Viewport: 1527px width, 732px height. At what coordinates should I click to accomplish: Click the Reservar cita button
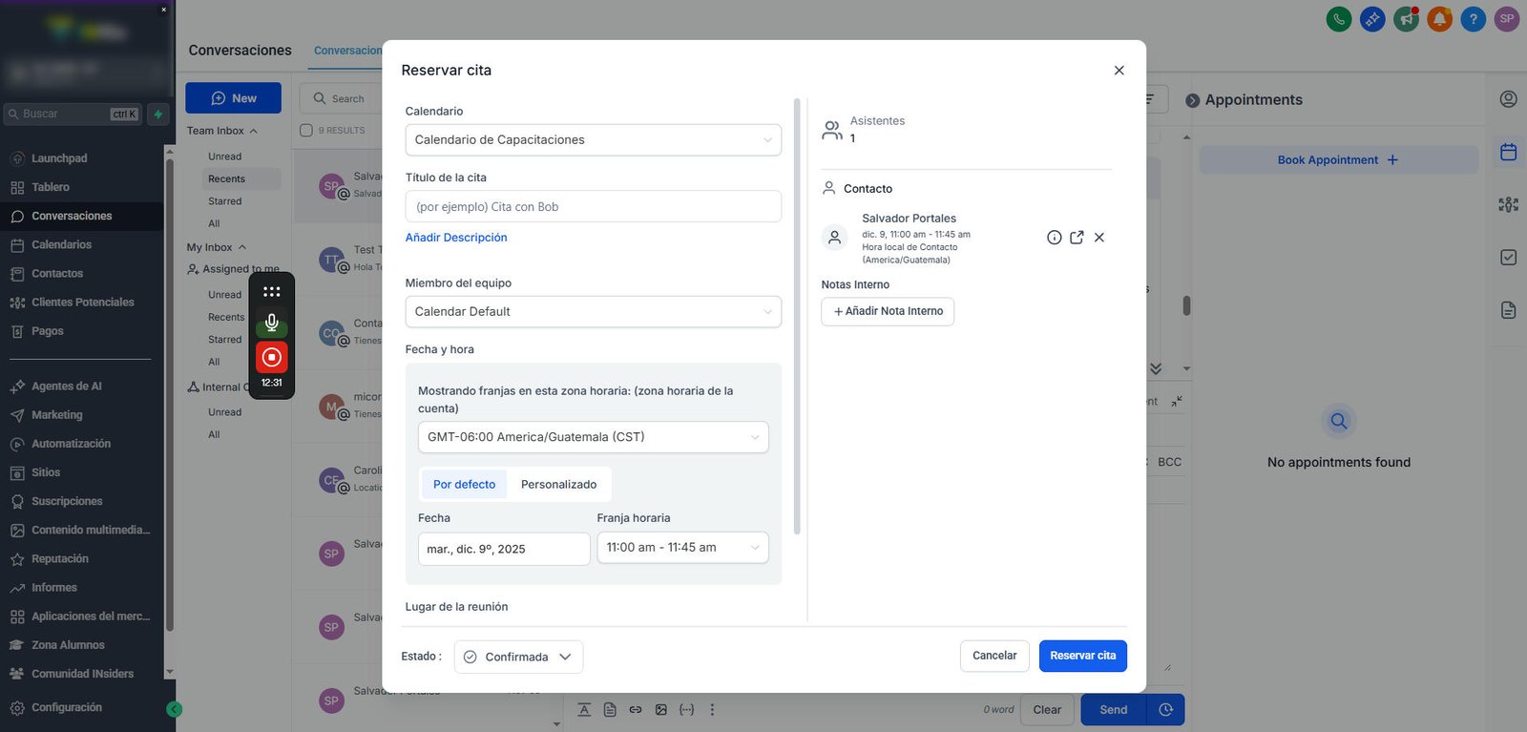point(1083,656)
